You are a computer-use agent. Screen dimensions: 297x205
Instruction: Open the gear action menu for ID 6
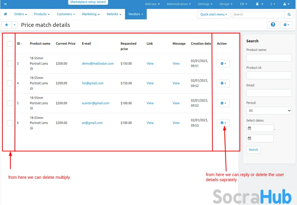tap(223, 123)
